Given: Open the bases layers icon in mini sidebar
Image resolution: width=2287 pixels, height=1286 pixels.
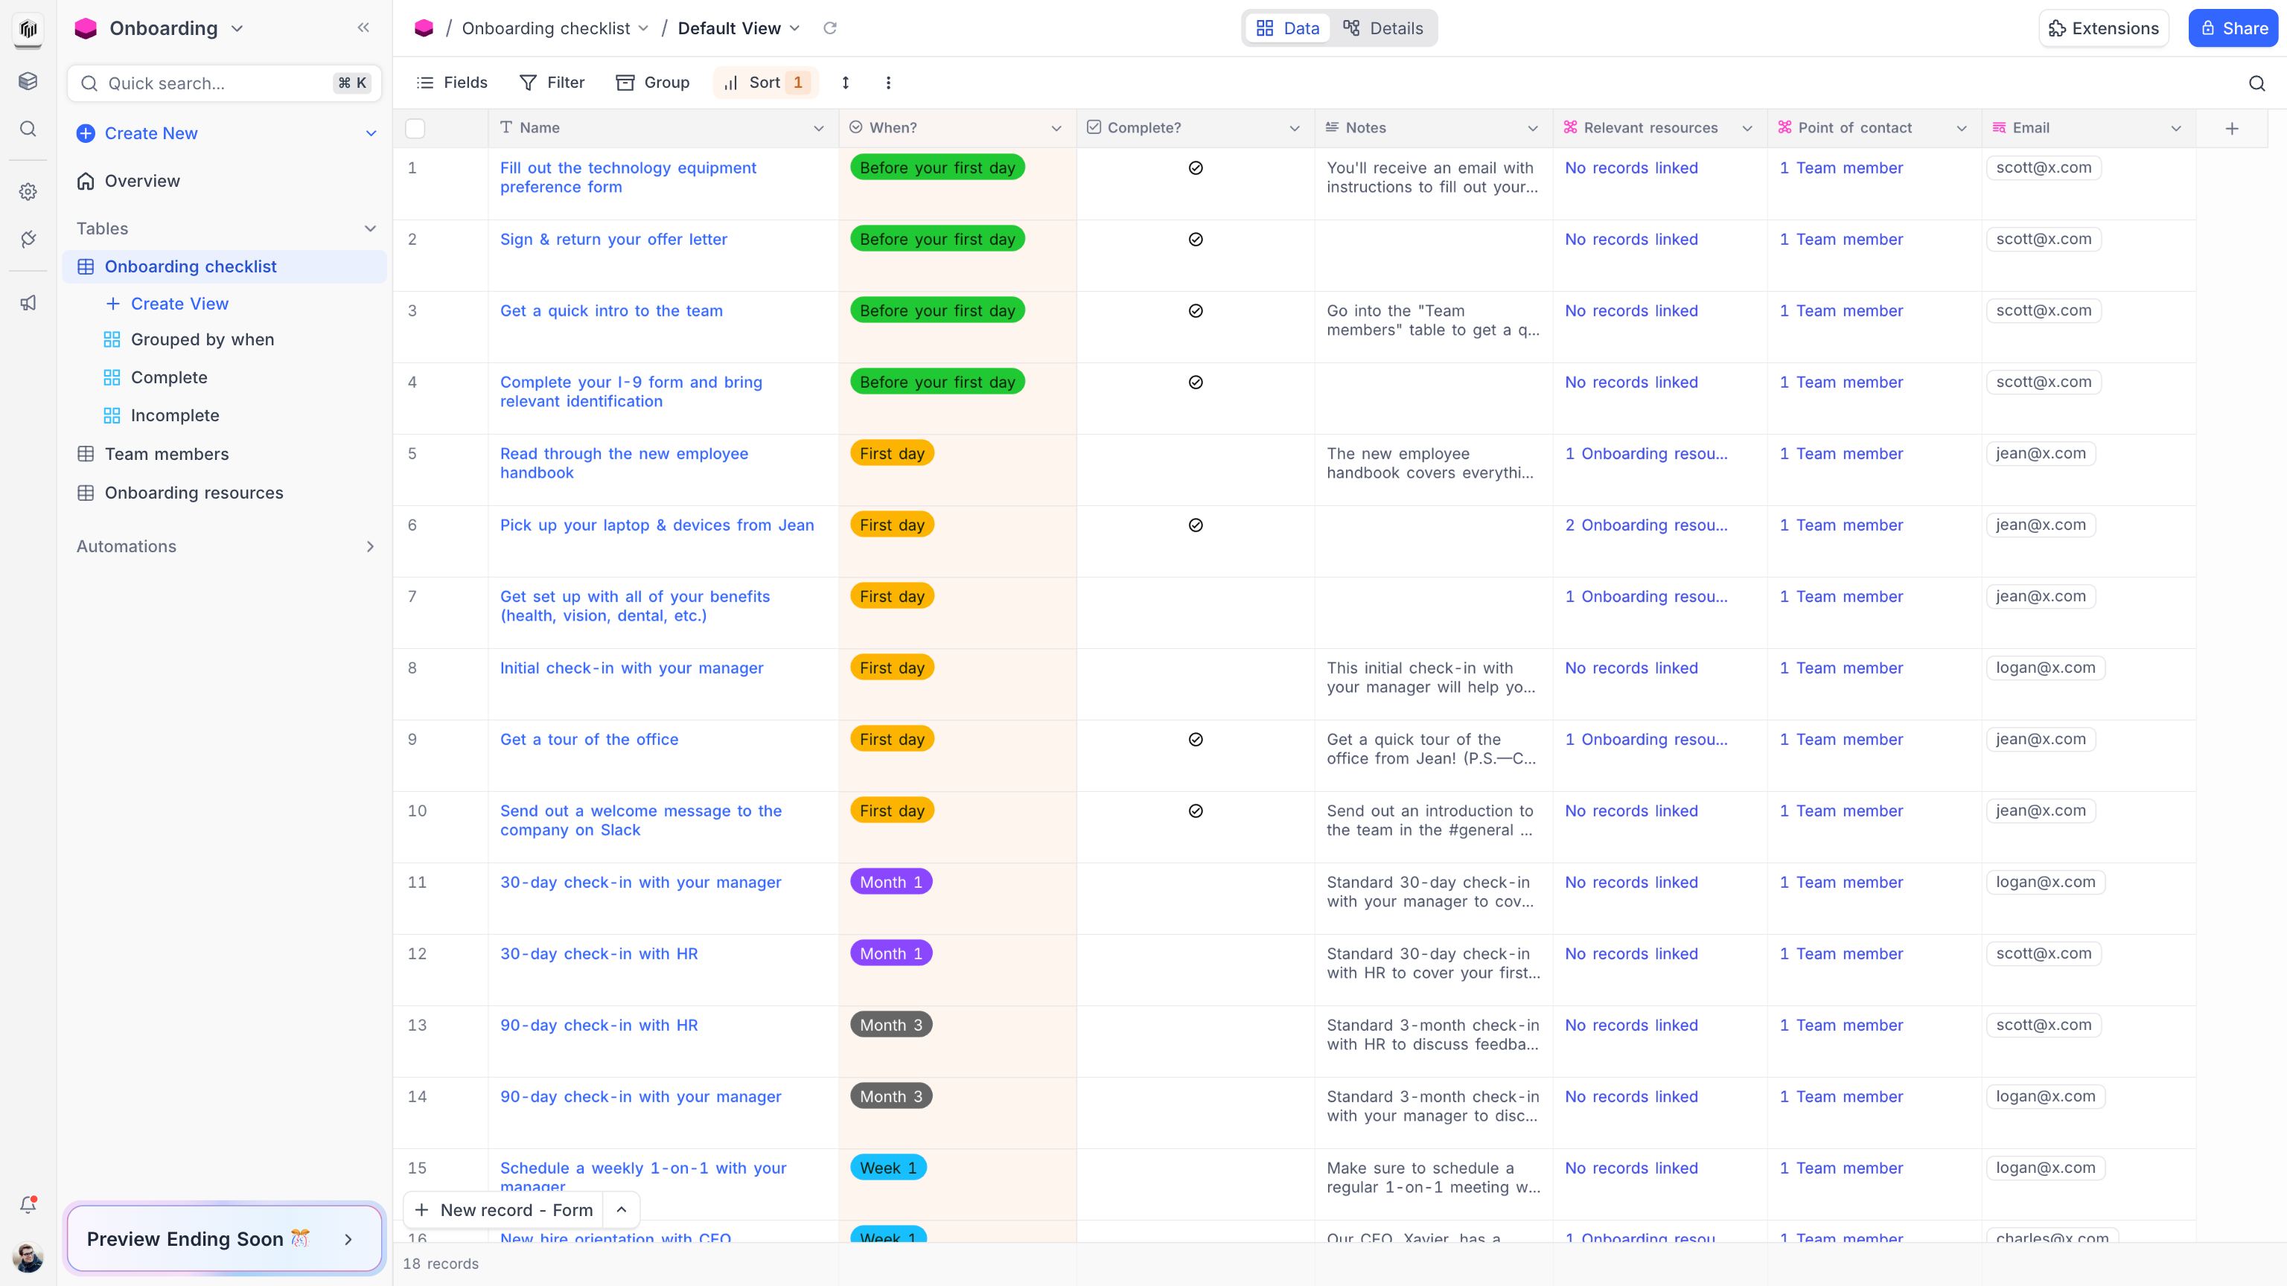Looking at the screenshot, I should pos(28,82).
